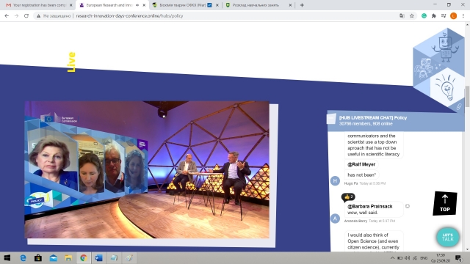Click the 'I would also think of Open Science' message
This screenshot has width=470, height=264.
point(374,241)
